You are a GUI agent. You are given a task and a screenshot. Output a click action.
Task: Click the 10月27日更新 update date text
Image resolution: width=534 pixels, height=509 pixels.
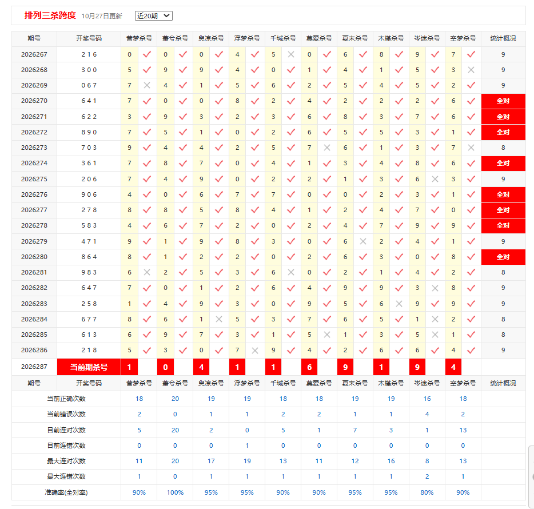(x=102, y=16)
